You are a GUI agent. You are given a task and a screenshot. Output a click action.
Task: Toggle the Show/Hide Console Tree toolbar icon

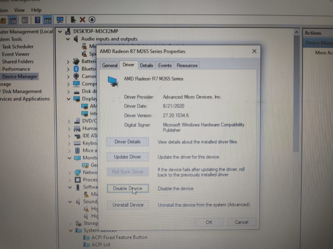(x=13, y=20)
